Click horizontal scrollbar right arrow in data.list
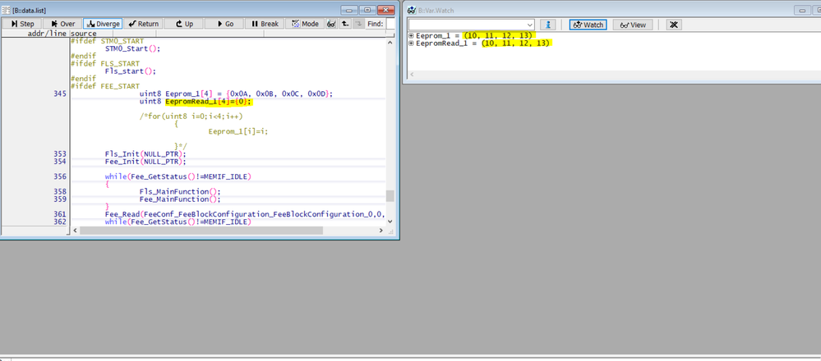Image resolution: width=821 pixels, height=361 pixels. (x=381, y=230)
